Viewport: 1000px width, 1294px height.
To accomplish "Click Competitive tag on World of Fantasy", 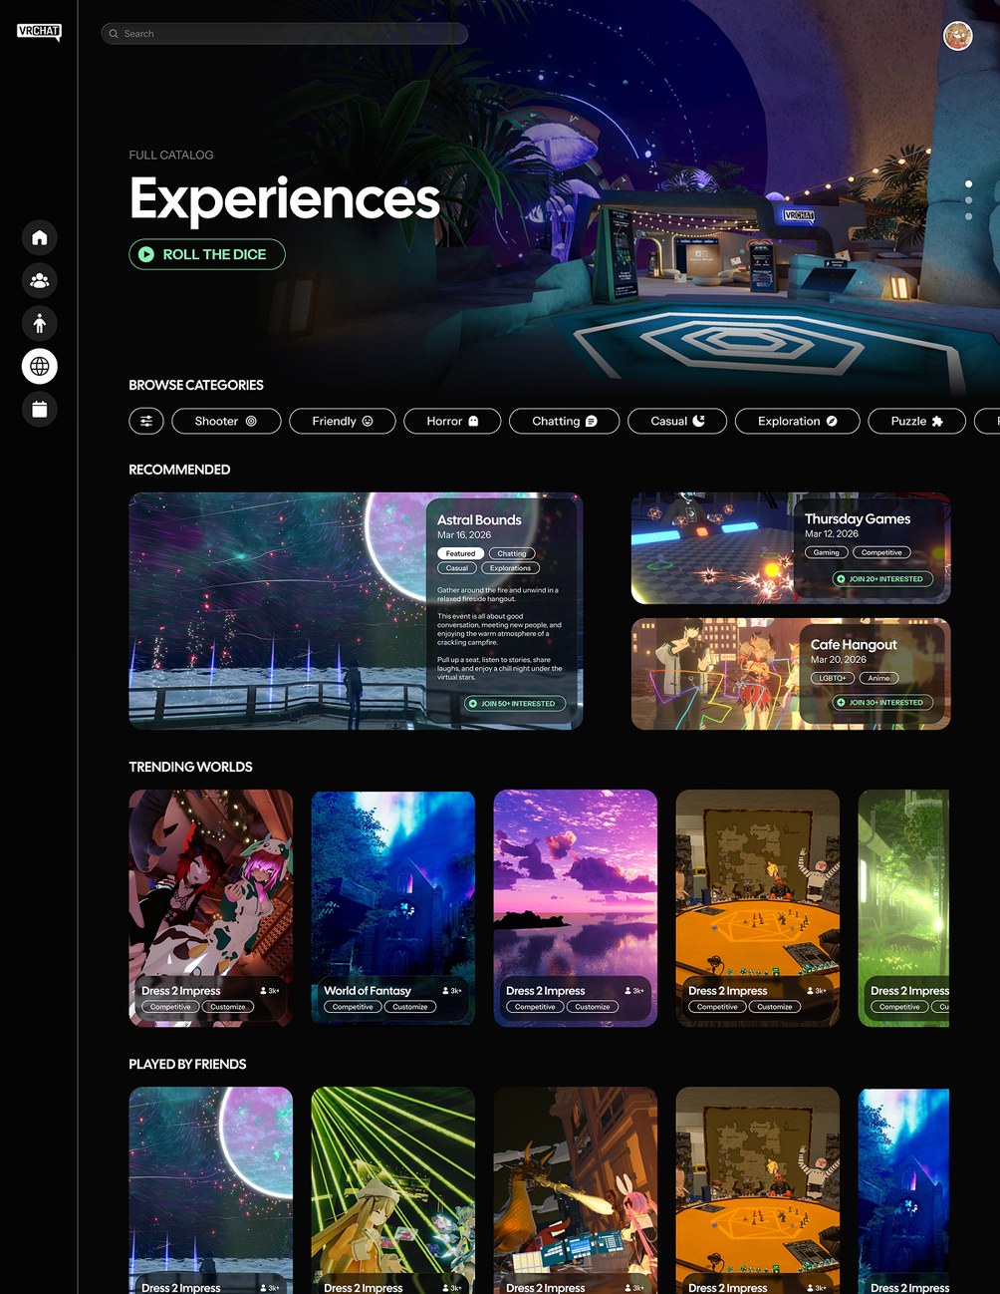I will tap(353, 1007).
